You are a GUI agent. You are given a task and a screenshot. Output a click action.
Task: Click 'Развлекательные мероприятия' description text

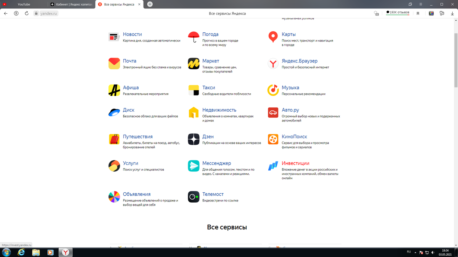[x=145, y=94]
